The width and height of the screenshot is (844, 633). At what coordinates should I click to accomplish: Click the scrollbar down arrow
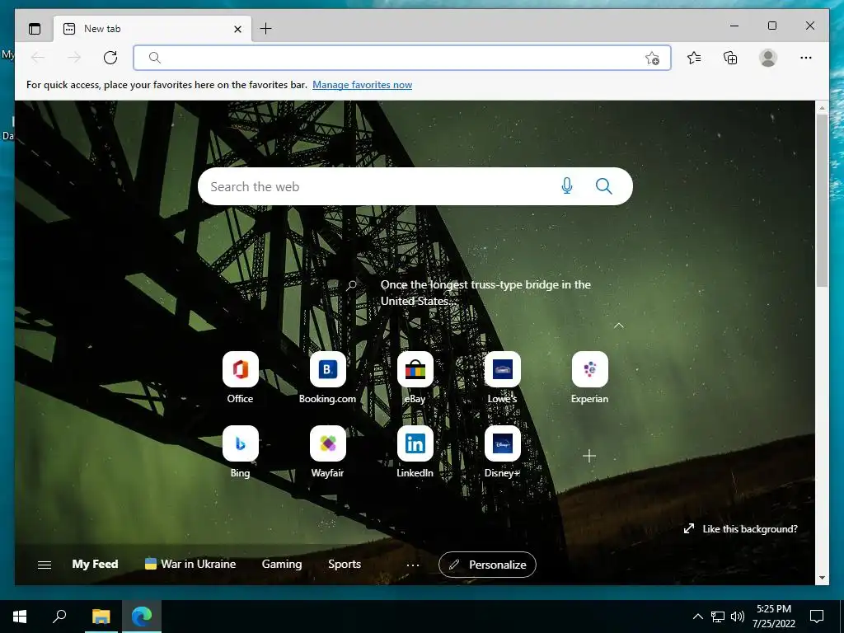click(822, 578)
